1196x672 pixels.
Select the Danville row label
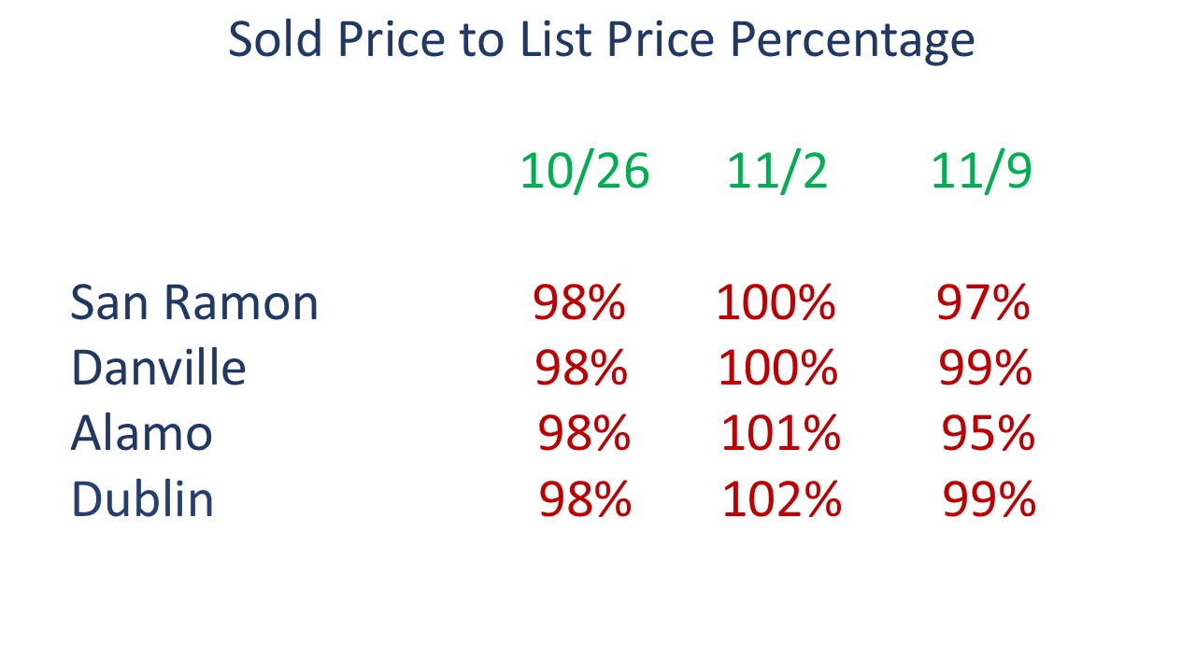(158, 368)
